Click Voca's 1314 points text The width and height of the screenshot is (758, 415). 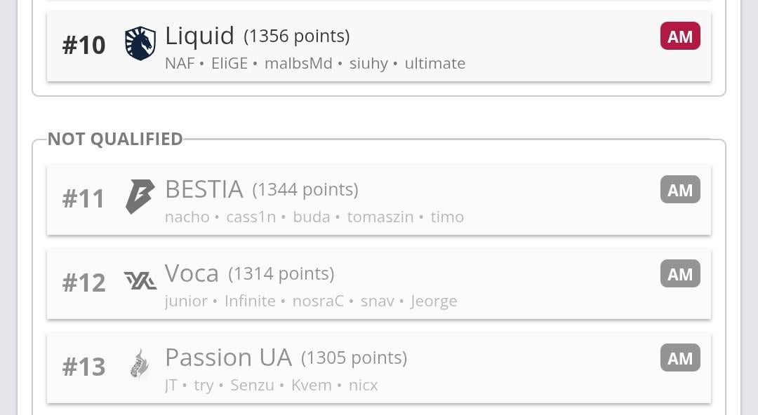281,273
